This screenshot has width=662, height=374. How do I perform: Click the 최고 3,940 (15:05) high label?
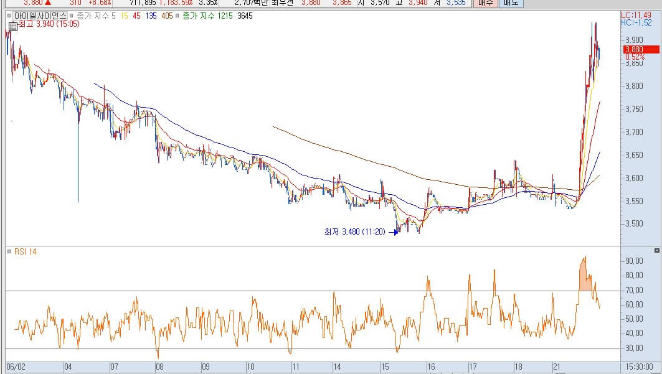pos(49,24)
